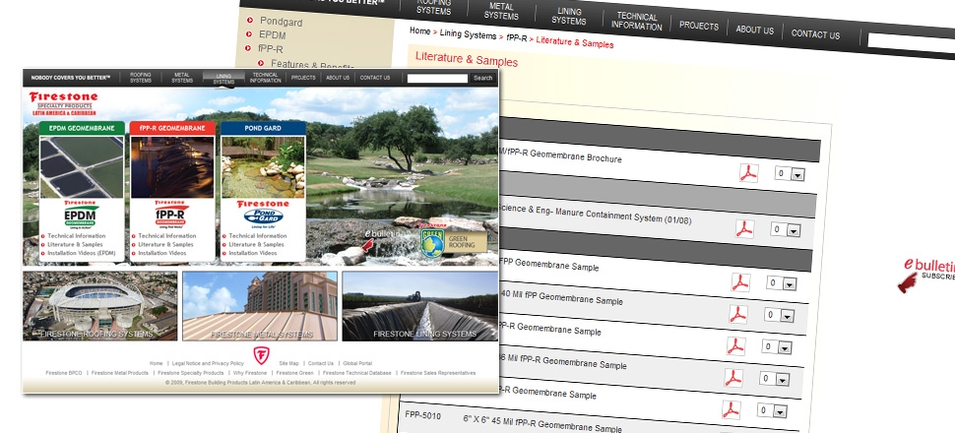Screen dimensions: 955x433
Task: Open Firestone Roofing Systems stadium thumbnail
Action: pyautogui.click(x=99, y=306)
